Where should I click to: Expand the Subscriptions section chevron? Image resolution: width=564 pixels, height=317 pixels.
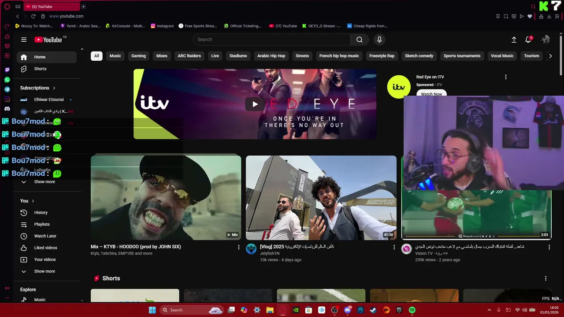(54, 88)
